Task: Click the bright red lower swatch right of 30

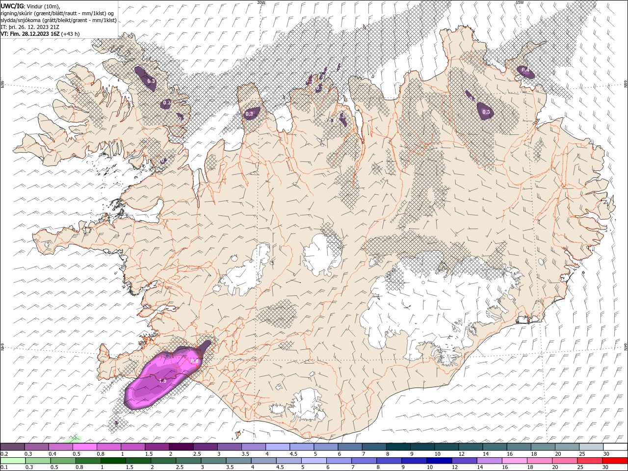Action: point(615,461)
